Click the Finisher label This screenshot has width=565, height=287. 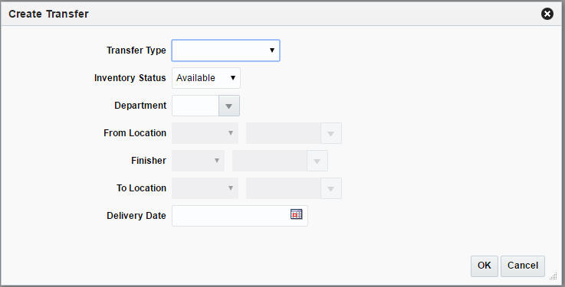[149, 161]
